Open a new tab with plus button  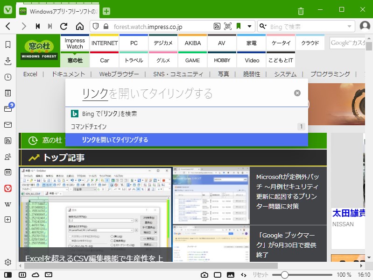coord(106,11)
